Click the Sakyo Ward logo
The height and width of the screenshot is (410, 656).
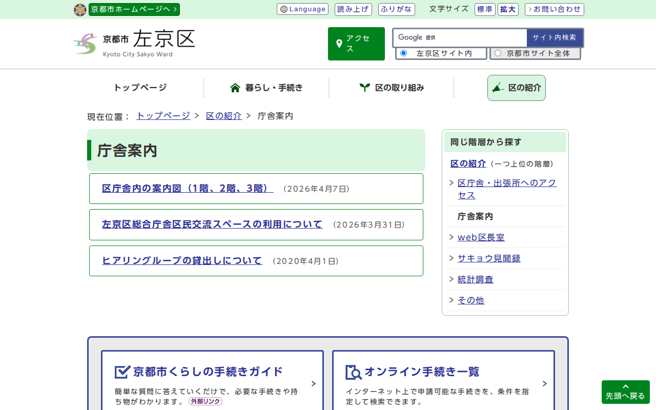coord(134,44)
